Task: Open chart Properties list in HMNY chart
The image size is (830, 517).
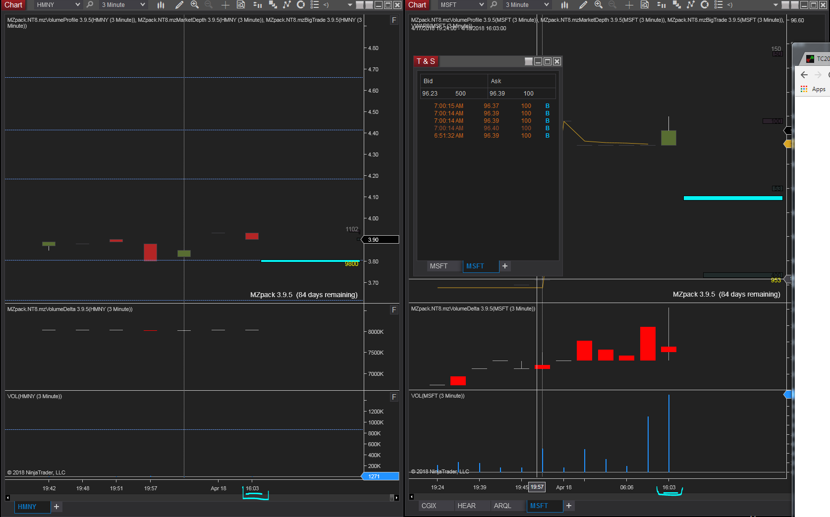Action: tap(315, 4)
